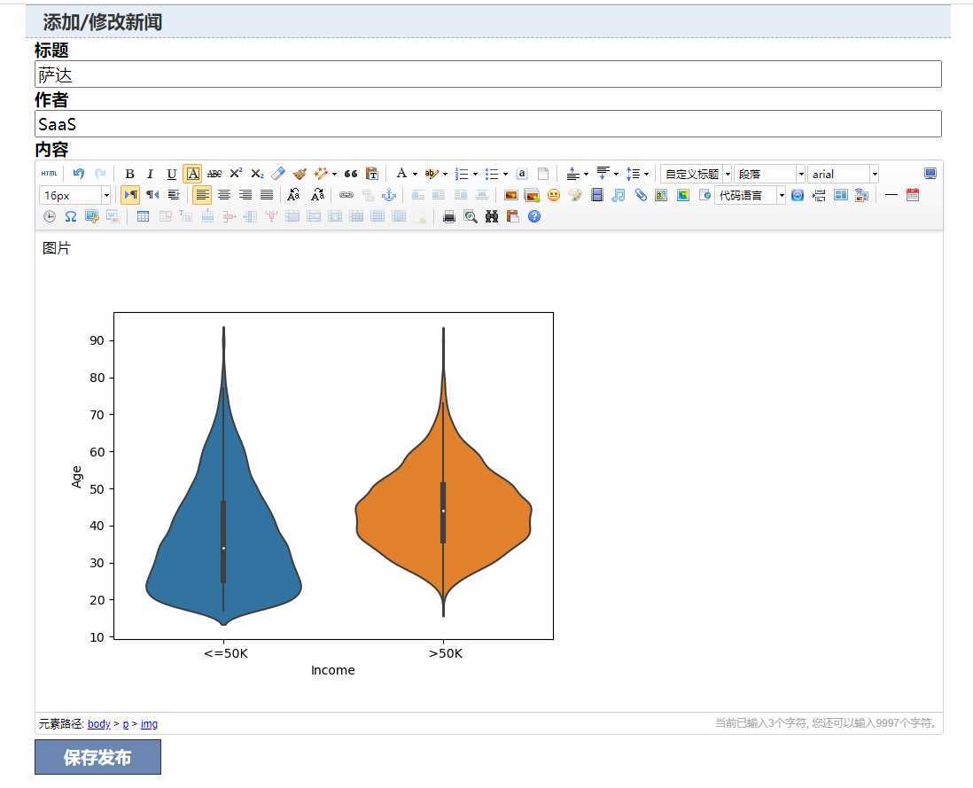Click the img link in element path
973x788 pixels.
coord(149,723)
